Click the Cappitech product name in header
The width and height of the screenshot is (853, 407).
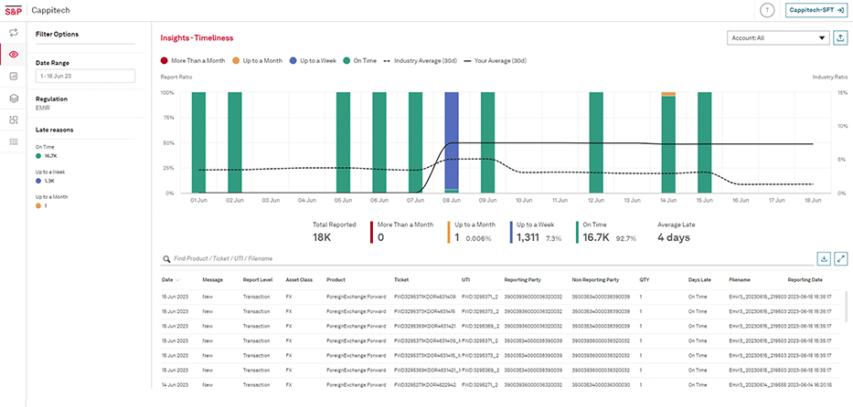coord(50,10)
